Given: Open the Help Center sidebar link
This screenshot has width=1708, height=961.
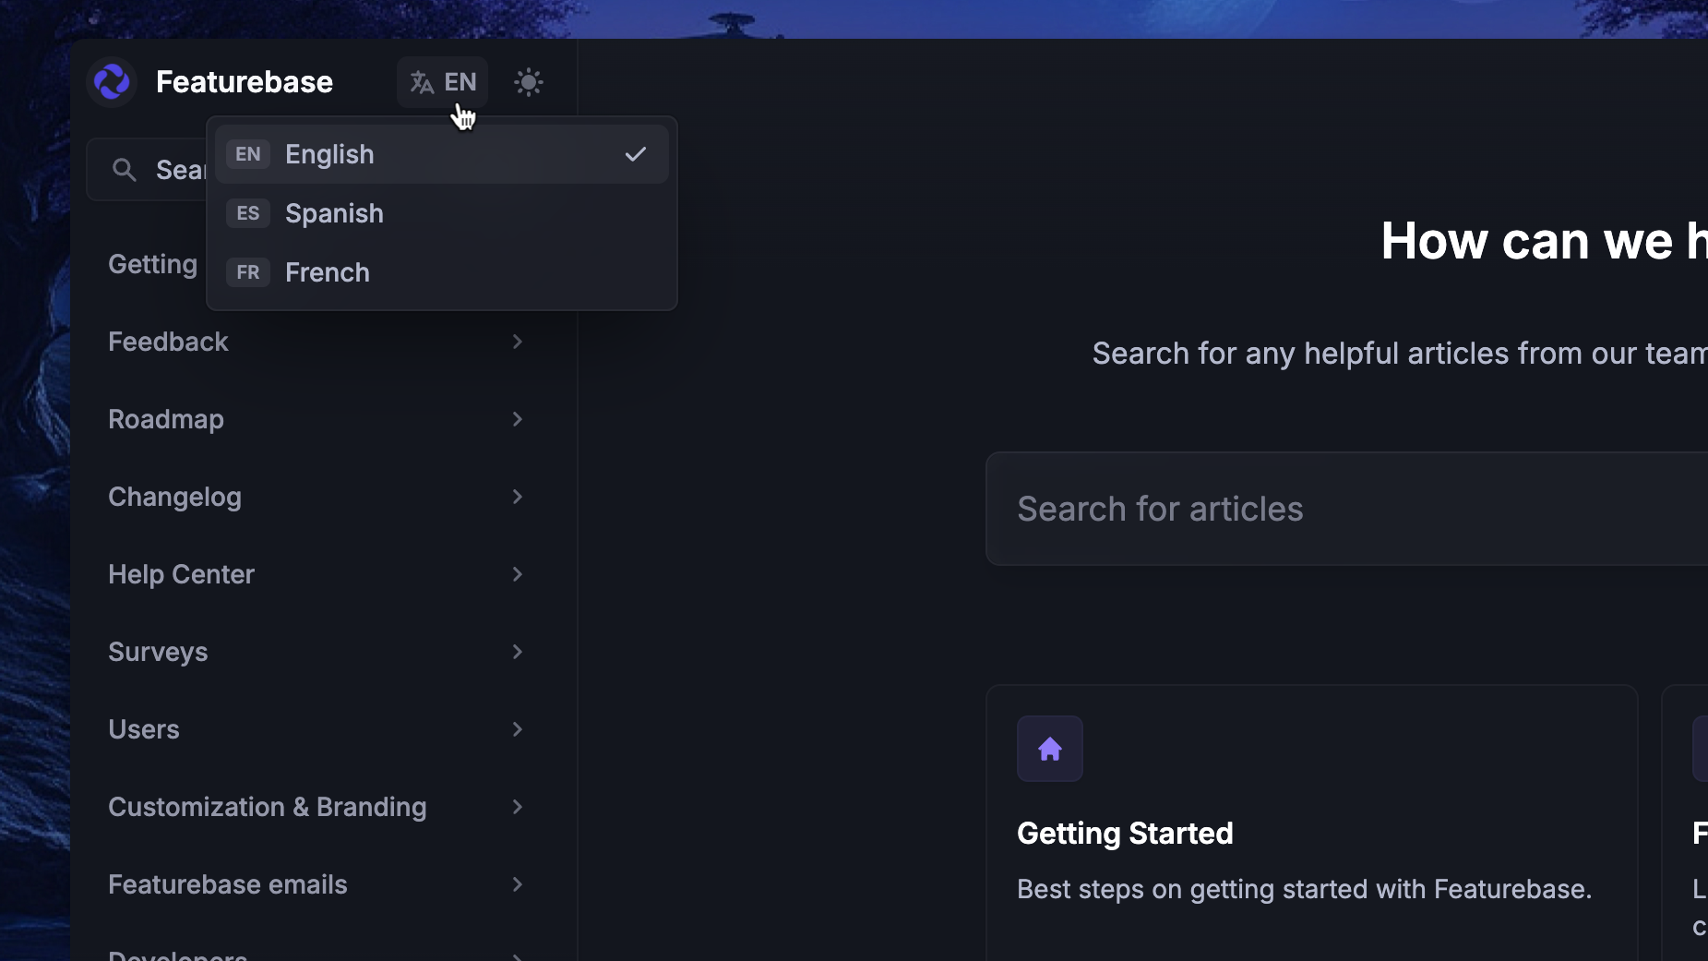Looking at the screenshot, I should [x=181, y=574].
